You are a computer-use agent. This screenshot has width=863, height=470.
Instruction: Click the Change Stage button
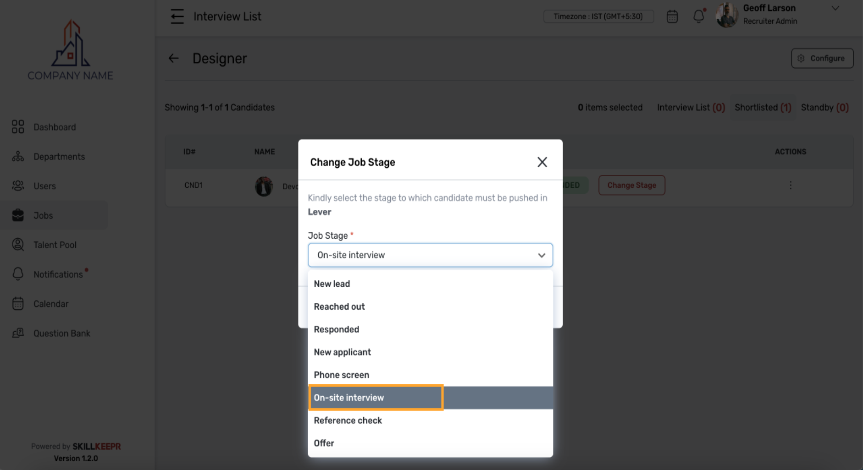click(x=631, y=185)
